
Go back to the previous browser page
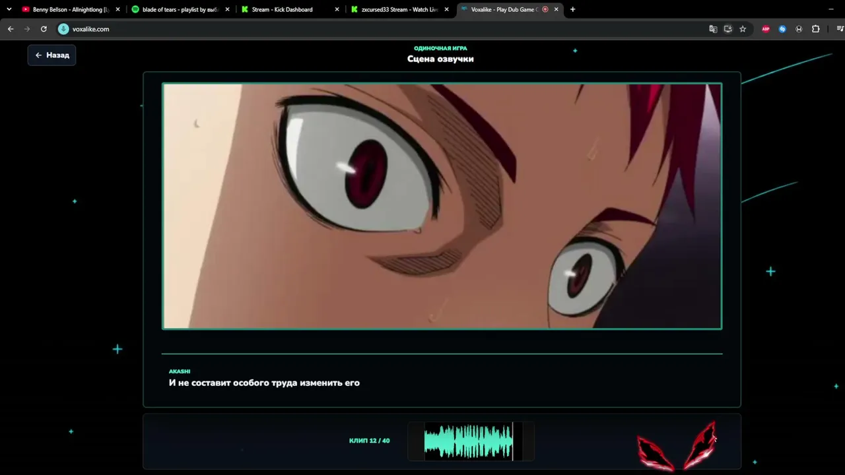point(11,29)
